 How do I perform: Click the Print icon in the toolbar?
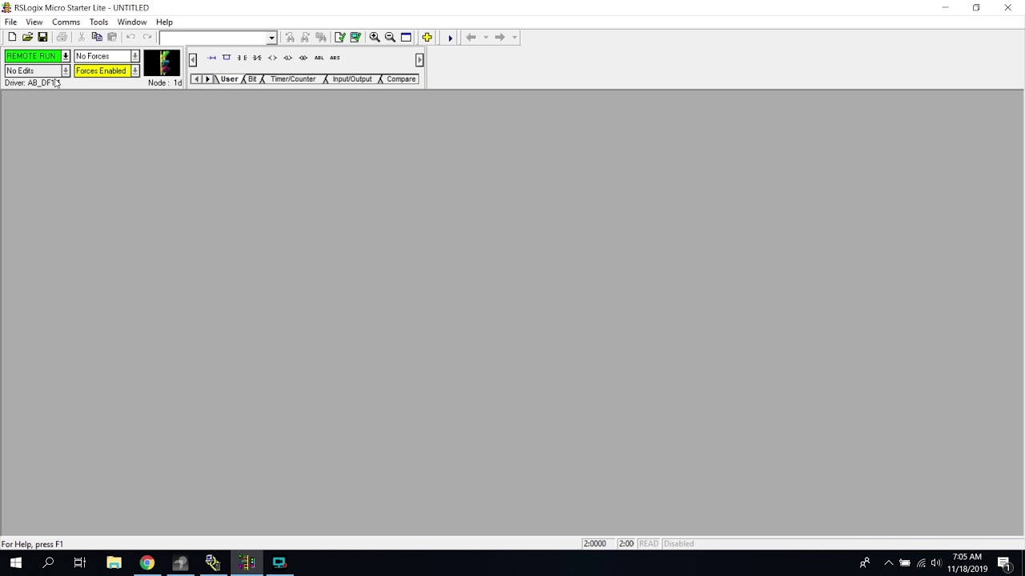pos(62,37)
